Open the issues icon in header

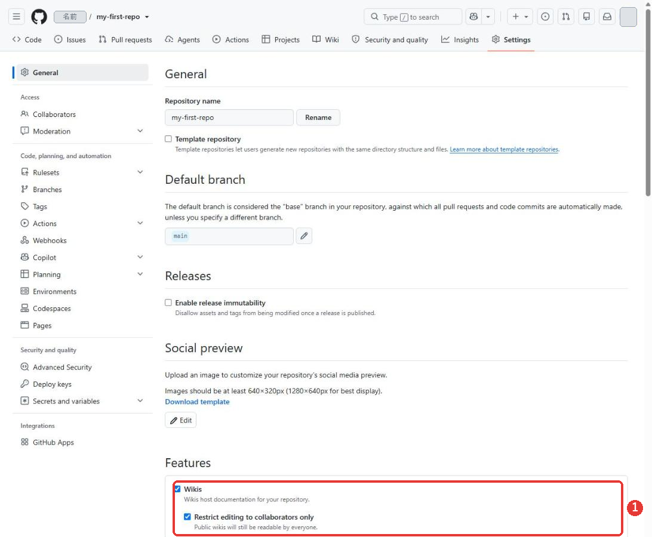[545, 17]
